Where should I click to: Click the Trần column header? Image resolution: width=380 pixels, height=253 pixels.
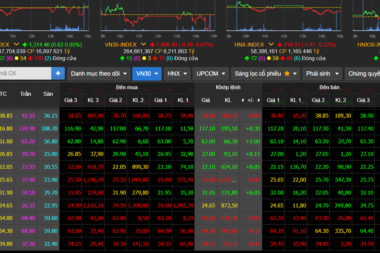25,94
